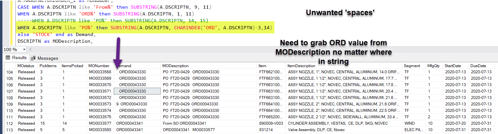
Task: Click the highlighted Demand cell in row 107
Action: [x=137, y=91]
